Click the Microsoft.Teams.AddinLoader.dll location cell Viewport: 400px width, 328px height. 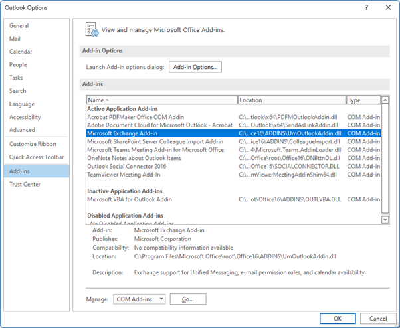(x=290, y=150)
